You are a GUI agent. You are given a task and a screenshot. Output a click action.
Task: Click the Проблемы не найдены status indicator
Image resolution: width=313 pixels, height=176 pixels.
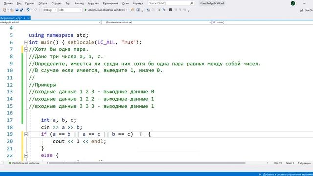(24, 163)
